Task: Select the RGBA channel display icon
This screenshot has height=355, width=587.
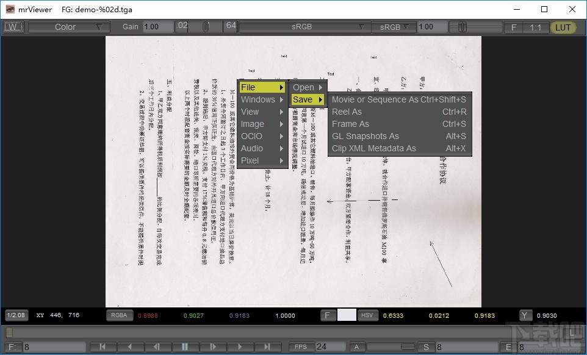Action: tap(120, 315)
